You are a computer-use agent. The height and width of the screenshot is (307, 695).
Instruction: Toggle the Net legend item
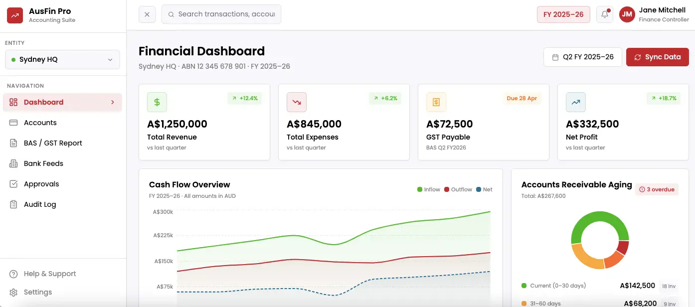coord(485,189)
